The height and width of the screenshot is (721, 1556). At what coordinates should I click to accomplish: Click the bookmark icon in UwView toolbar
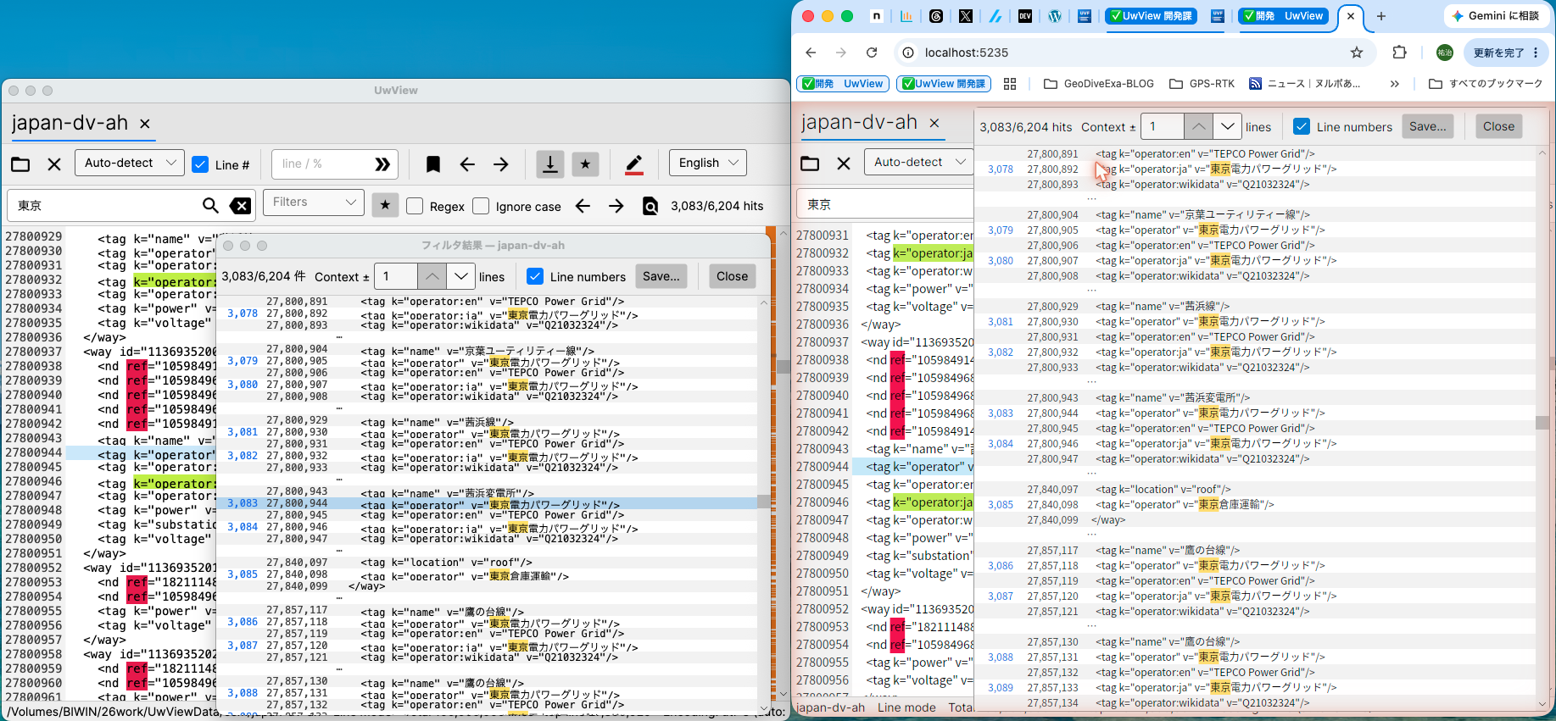433,164
